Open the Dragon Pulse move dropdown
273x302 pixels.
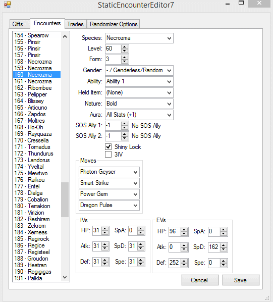[109, 206]
